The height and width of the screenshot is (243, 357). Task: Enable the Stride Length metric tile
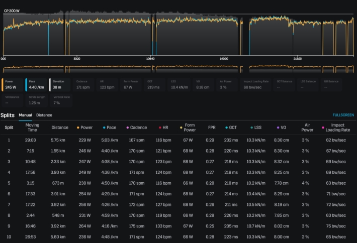[x=36, y=99]
